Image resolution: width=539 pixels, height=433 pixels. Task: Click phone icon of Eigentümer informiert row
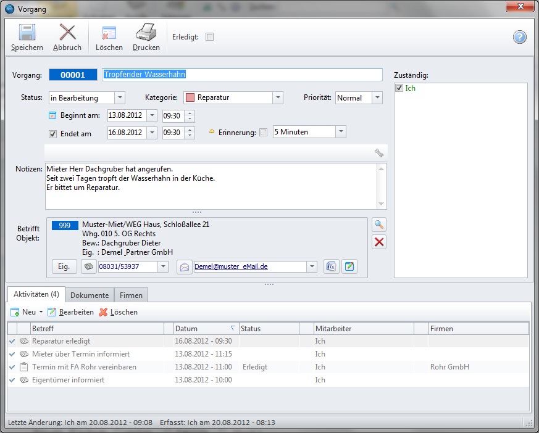tap(23, 380)
